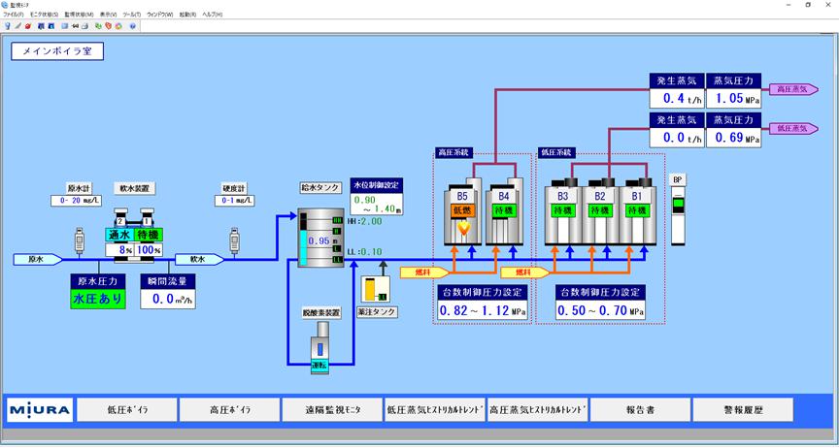The width and height of the screenshot is (840, 448).
Task: Open the ヘルプ(H) menu
Action: [x=212, y=14]
